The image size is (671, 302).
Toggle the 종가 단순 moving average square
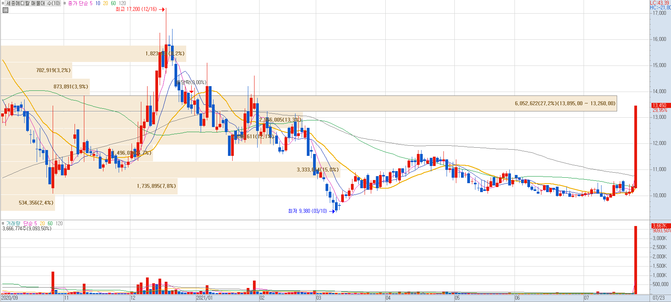(65, 3)
